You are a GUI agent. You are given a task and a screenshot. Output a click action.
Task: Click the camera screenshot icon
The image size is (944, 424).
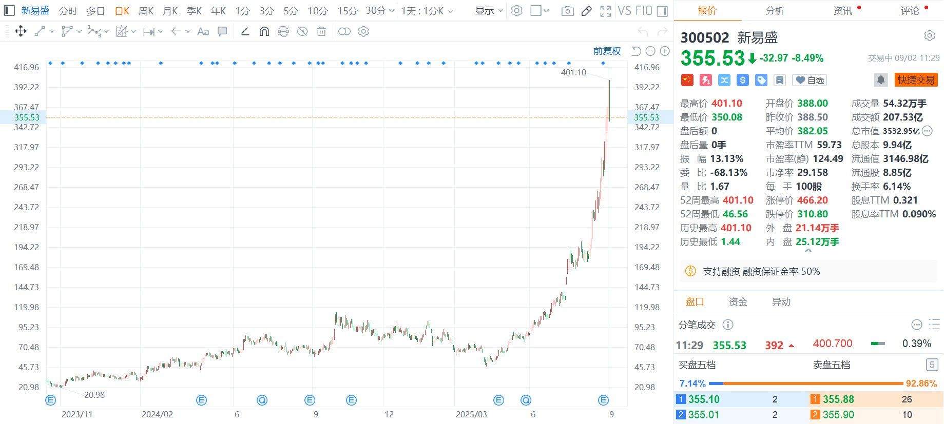567,11
